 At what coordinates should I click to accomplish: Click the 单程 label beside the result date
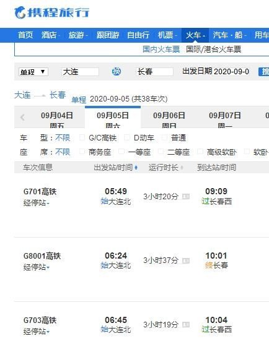79,100
